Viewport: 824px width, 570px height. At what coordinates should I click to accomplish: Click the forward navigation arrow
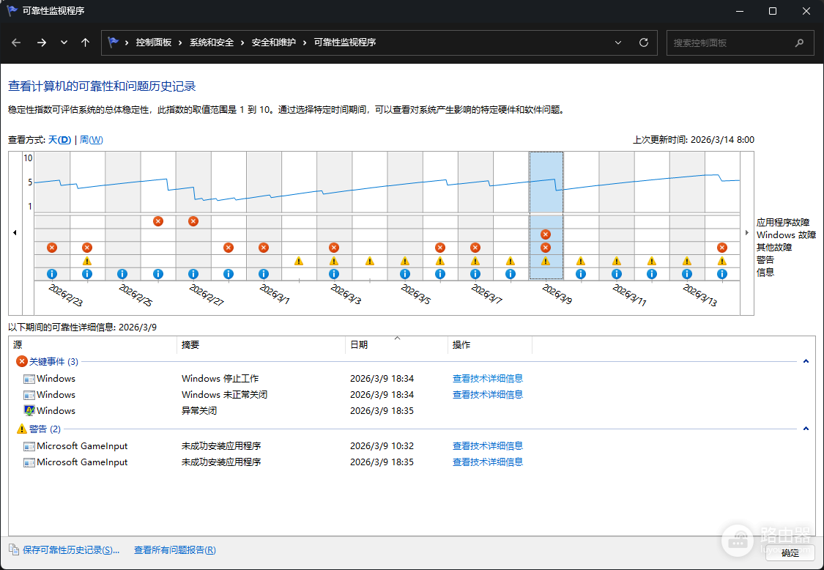tap(42, 42)
